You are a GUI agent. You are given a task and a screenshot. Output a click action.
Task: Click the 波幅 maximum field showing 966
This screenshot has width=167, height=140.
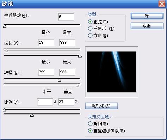pyautogui.click(x=67, y=72)
